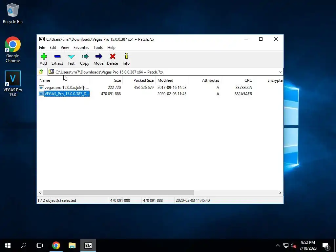Click packed size 453 526 679
The width and height of the screenshot is (336, 252).
click(x=144, y=87)
